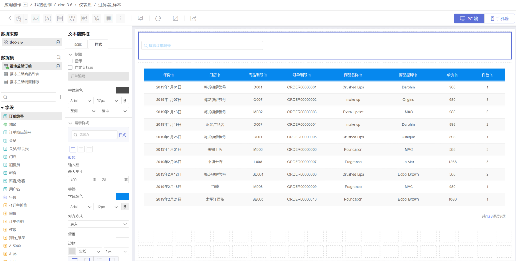Click the dataset search magnifier icon
516x261 pixels.
click(x=59, y=58)
